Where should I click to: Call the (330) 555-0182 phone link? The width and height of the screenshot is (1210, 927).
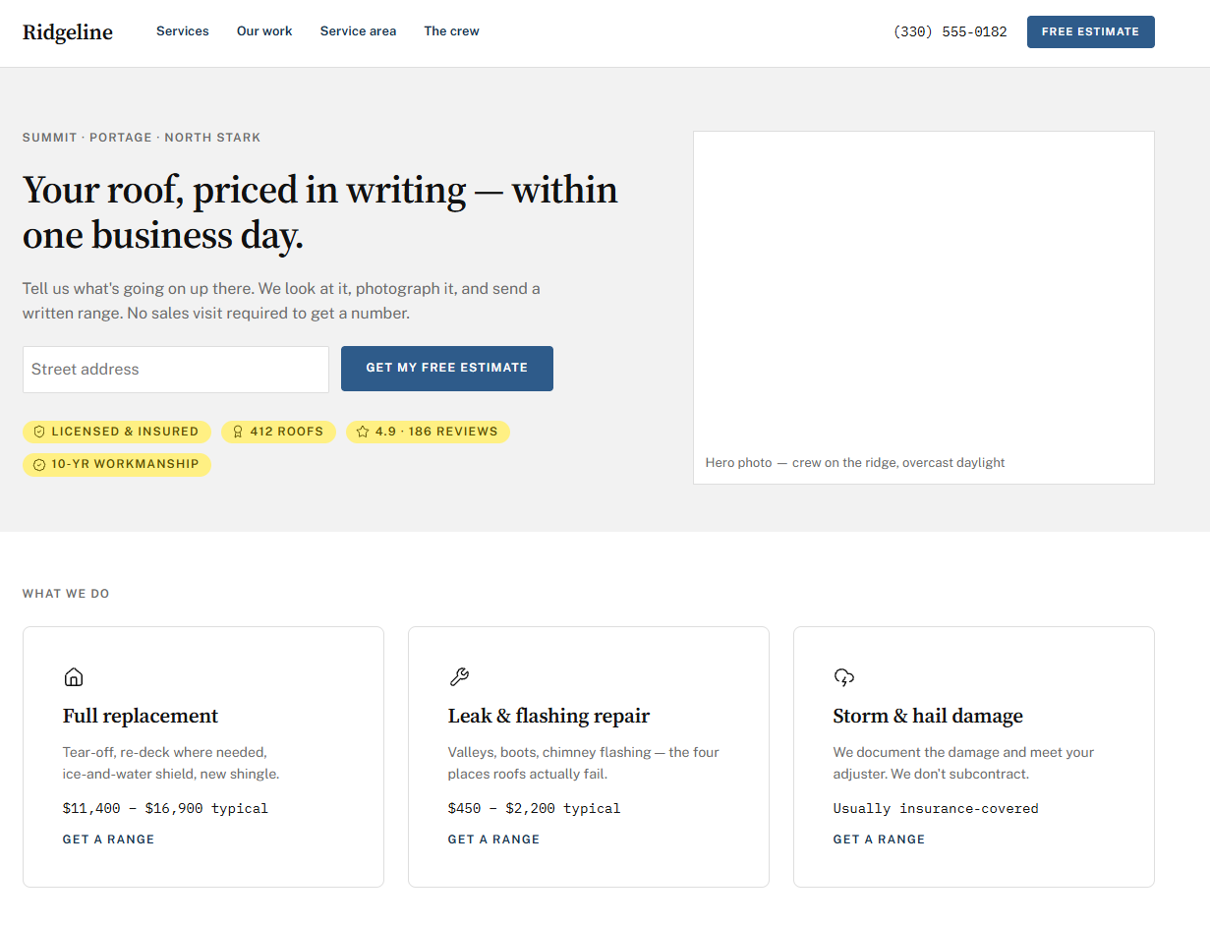950,31
